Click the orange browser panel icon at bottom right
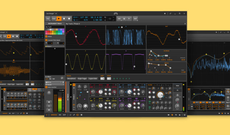 tap(172, 115)
